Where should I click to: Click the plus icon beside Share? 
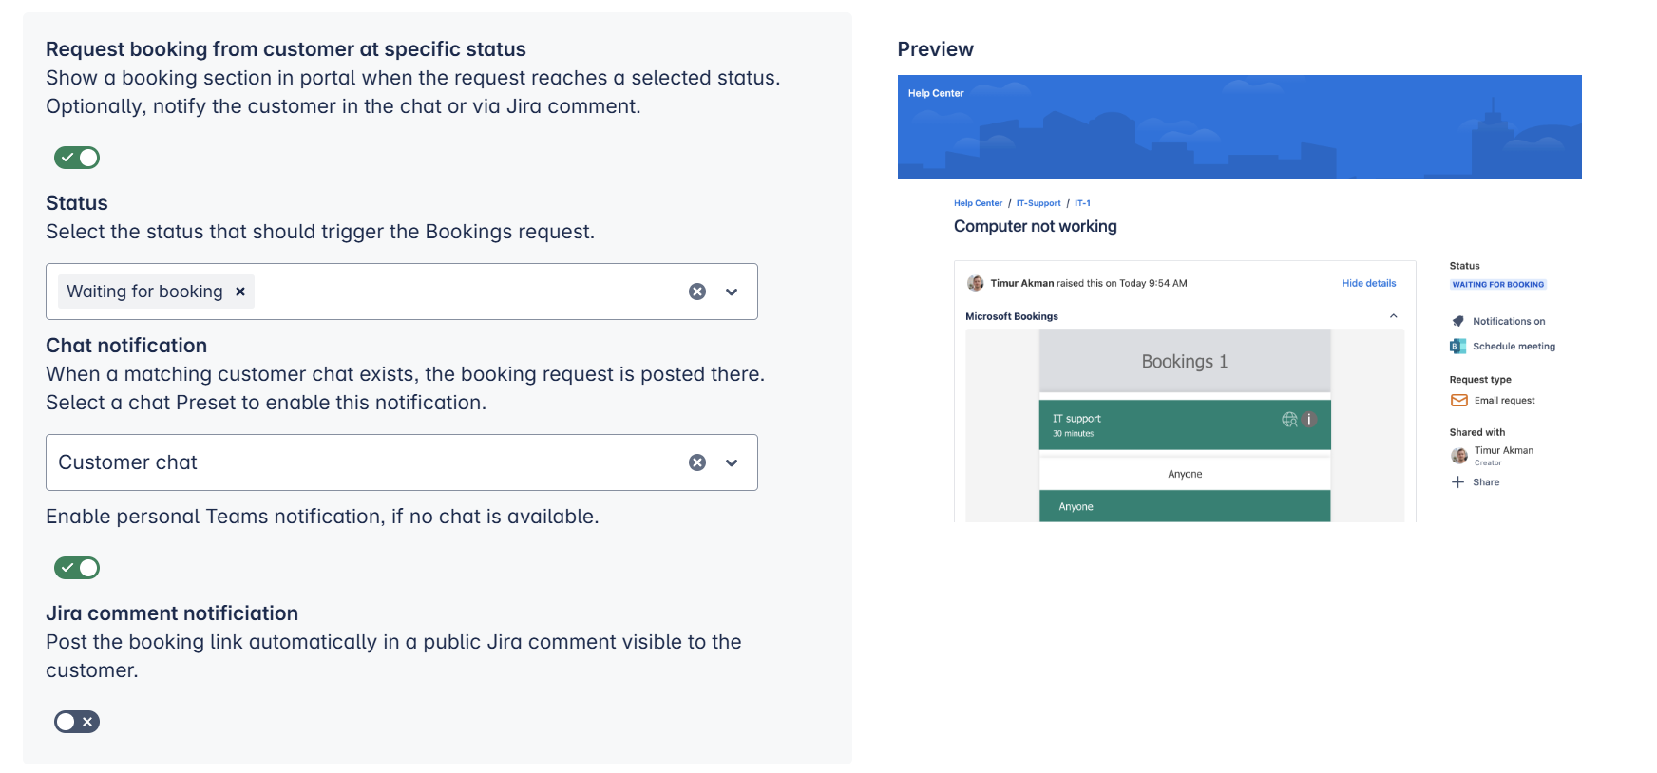1458,482
